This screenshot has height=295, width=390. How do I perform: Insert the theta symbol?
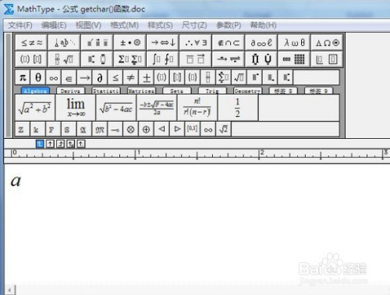pyautogui.click(x=38, y=77)
